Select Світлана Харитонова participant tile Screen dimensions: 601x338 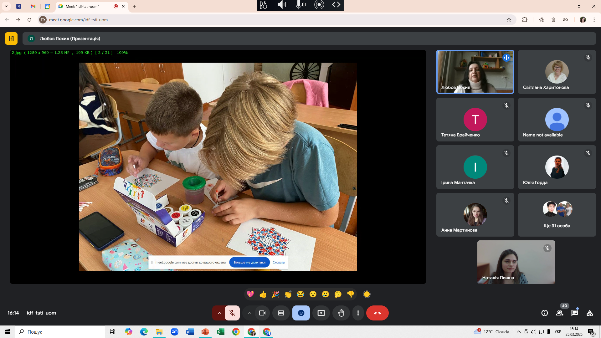click(x=557, y=72)
